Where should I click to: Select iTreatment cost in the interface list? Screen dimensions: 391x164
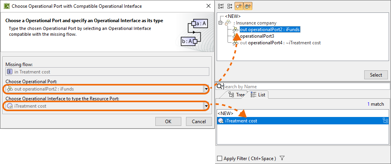[x=303, y=121]
